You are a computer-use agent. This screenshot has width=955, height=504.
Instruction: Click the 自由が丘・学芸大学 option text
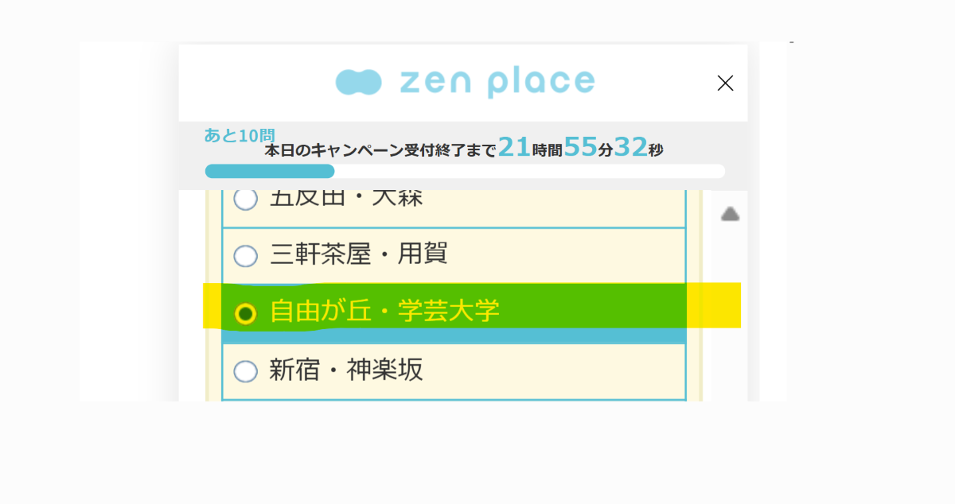point(384,312)
